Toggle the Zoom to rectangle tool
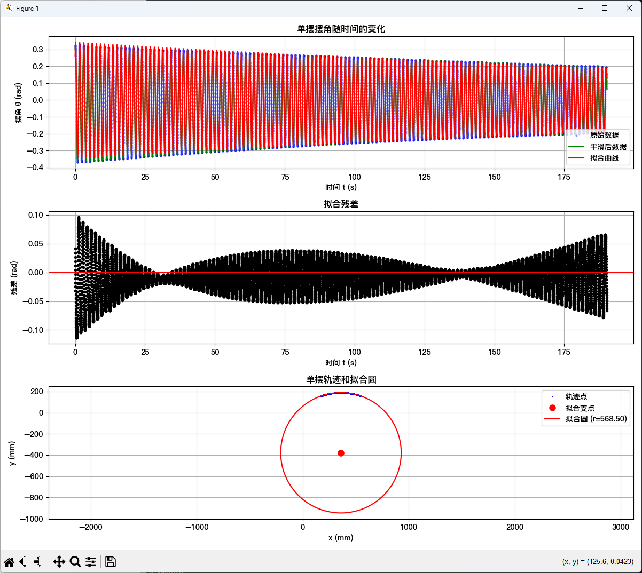 click(x=75, y=561)
